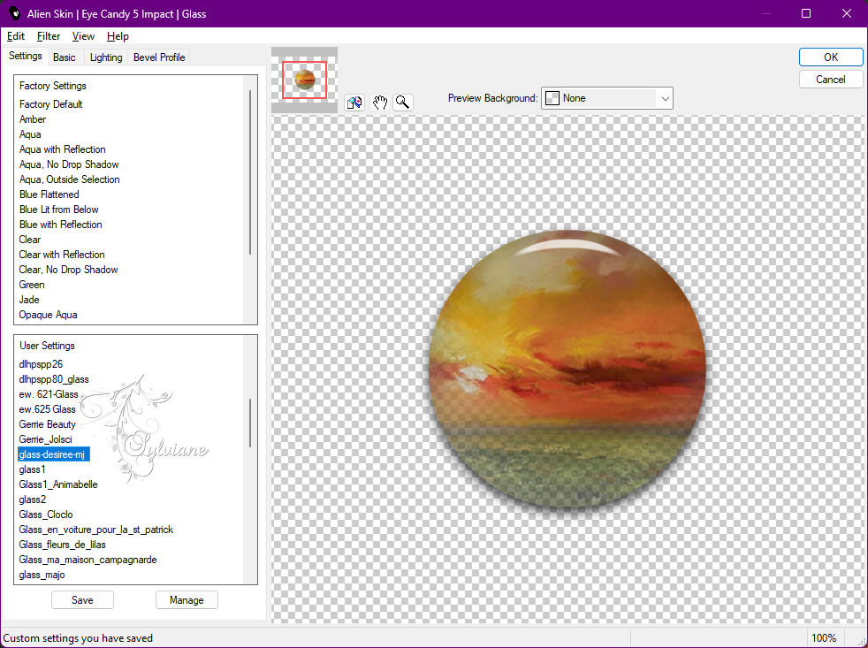Toggle the show original preview icon
868x648 pixels.
click(x=354, y=103)
